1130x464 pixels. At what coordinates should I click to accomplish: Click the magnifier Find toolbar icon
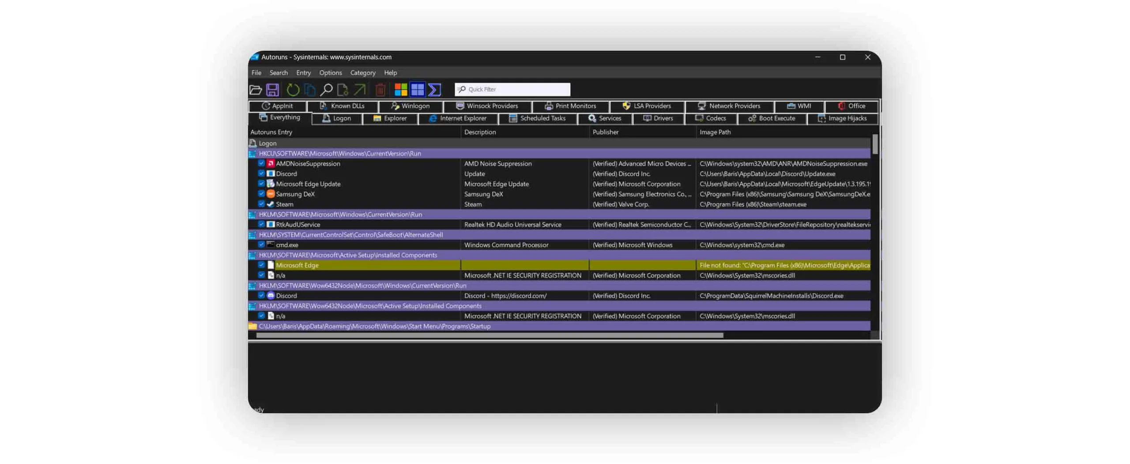pyautogui.click(x=326, y=90)
